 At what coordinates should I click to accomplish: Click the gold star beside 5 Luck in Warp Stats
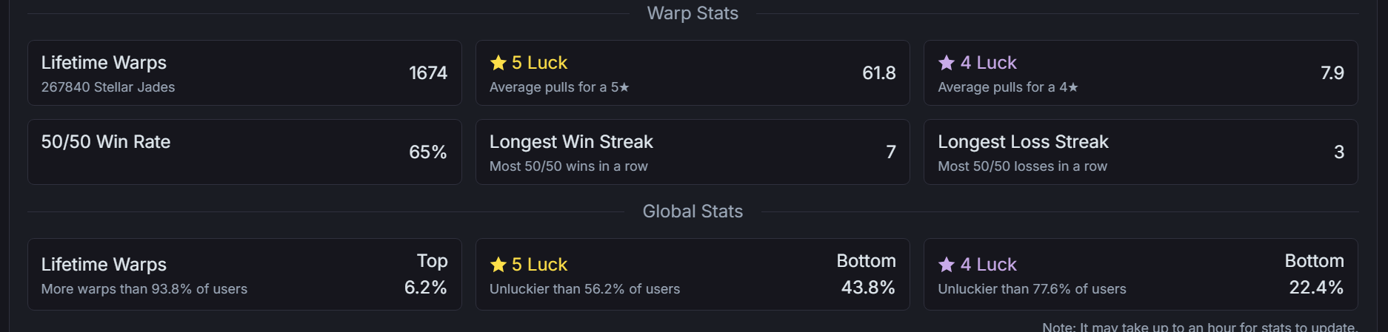point(498,63)
